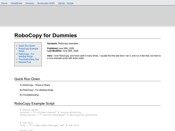Viewport: 175px width, 131px height.
Task: Click the Synopsis: Robocopy examples line
Action: pos(63,43)
